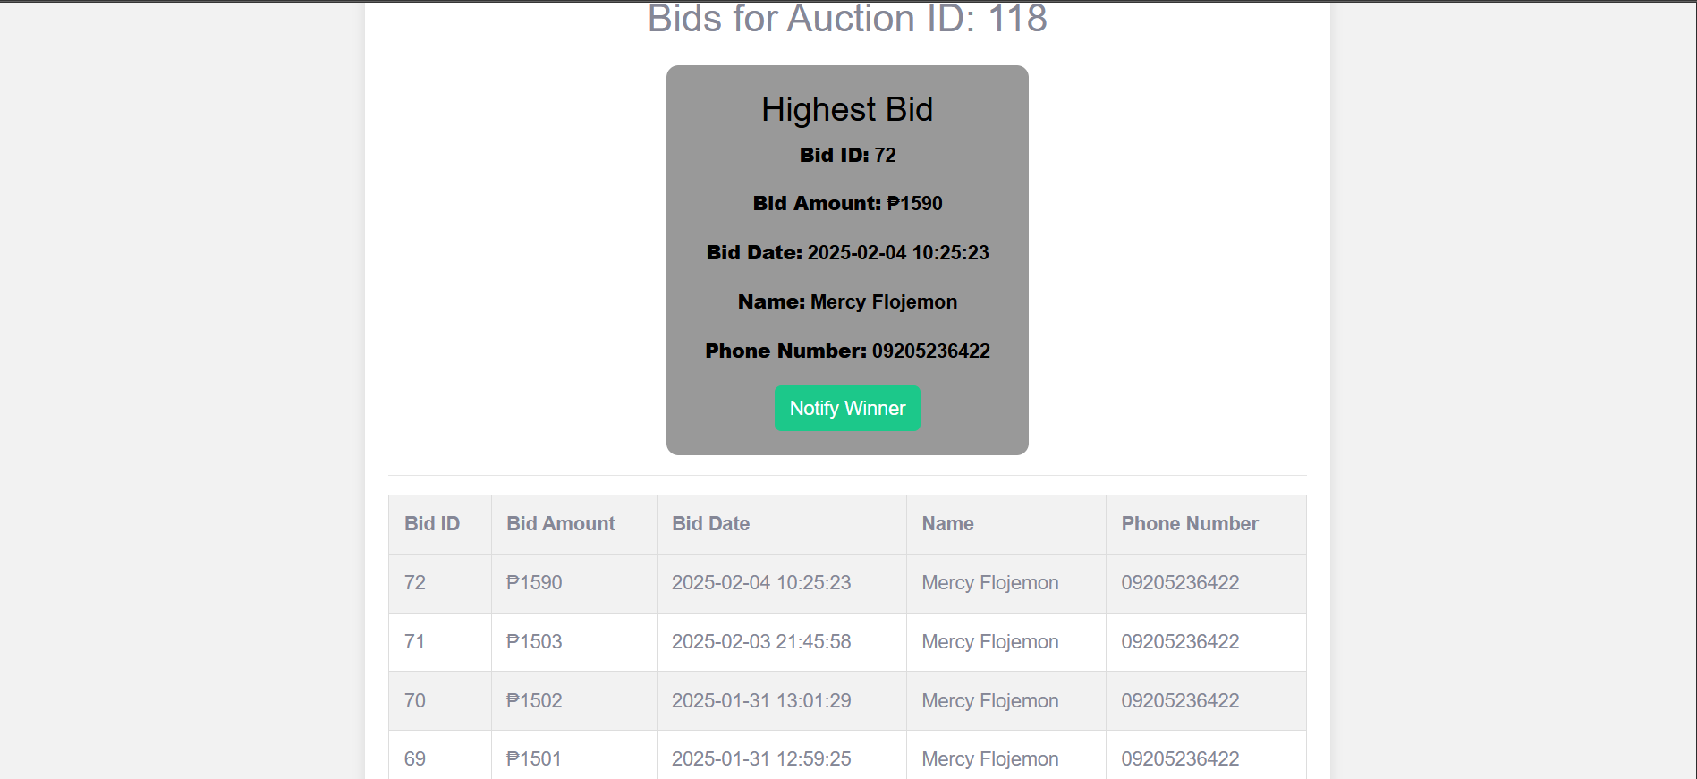The image size is (1697, 779).
Task: Click the Notify Winner button
Action: [847, 409]
